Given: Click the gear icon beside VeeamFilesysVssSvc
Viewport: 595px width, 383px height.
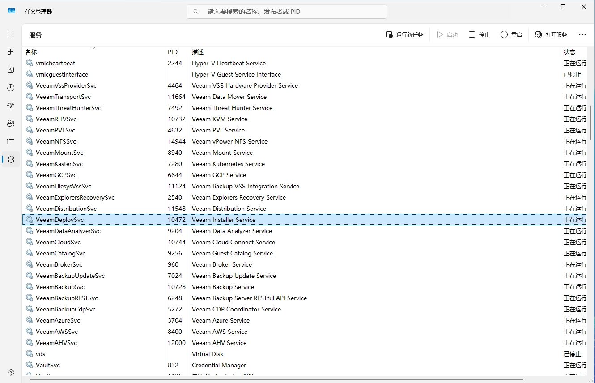Looking at the screenshot, I should point(30,186).
